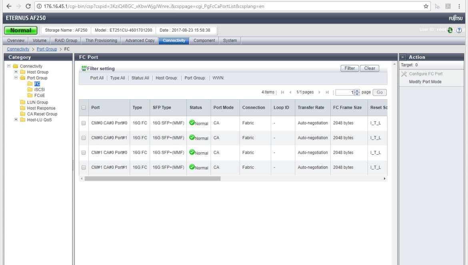468x265 pixels.
Task: Expand the Host Group tree node
Action: (x=16, y=72)
